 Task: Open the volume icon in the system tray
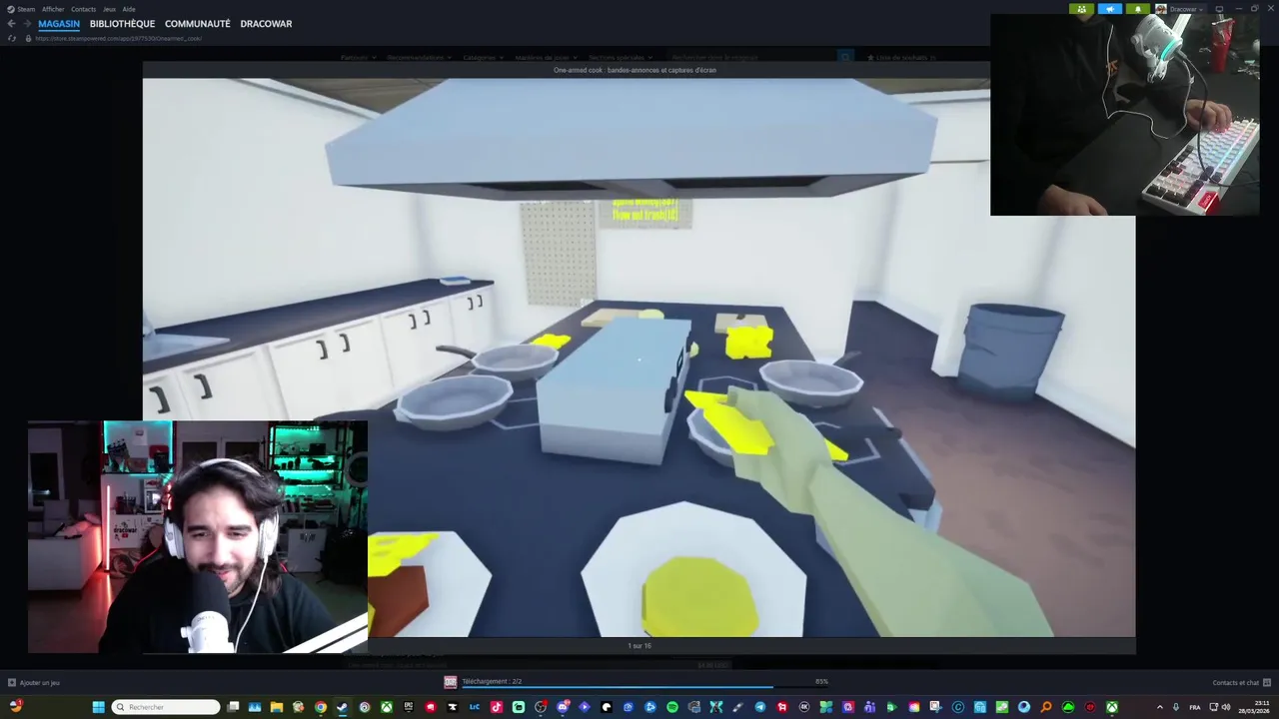(1226, 707)
